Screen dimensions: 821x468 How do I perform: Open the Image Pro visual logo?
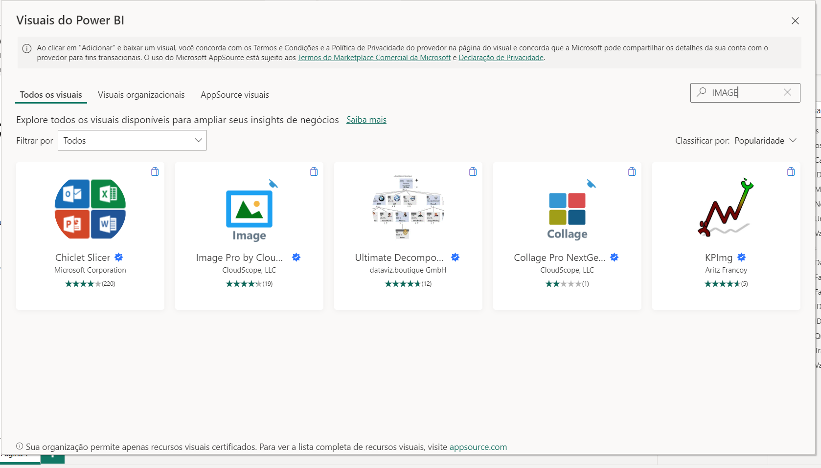(249, 215)
